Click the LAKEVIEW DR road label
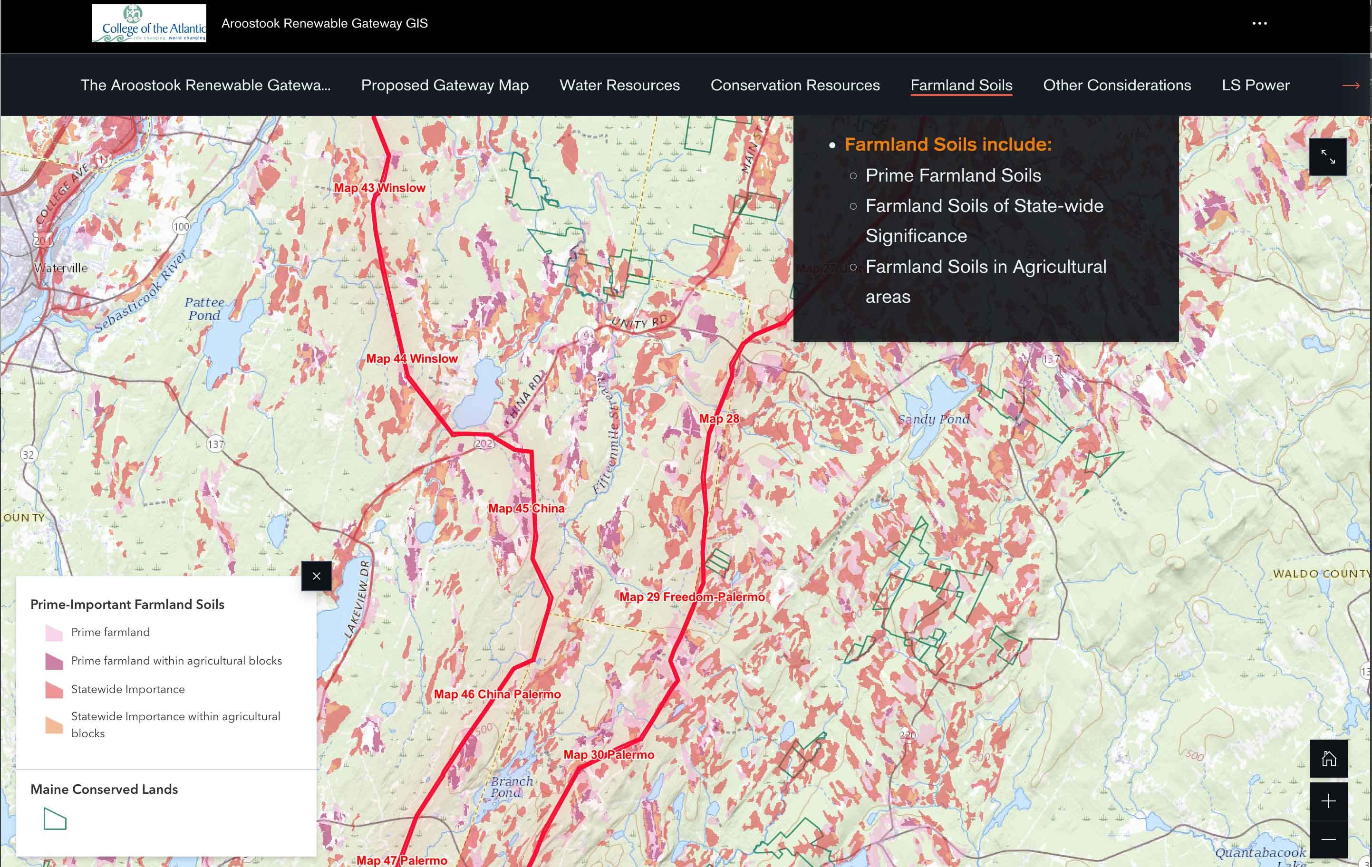1372x867 pixels. click(x=357, y=599)
